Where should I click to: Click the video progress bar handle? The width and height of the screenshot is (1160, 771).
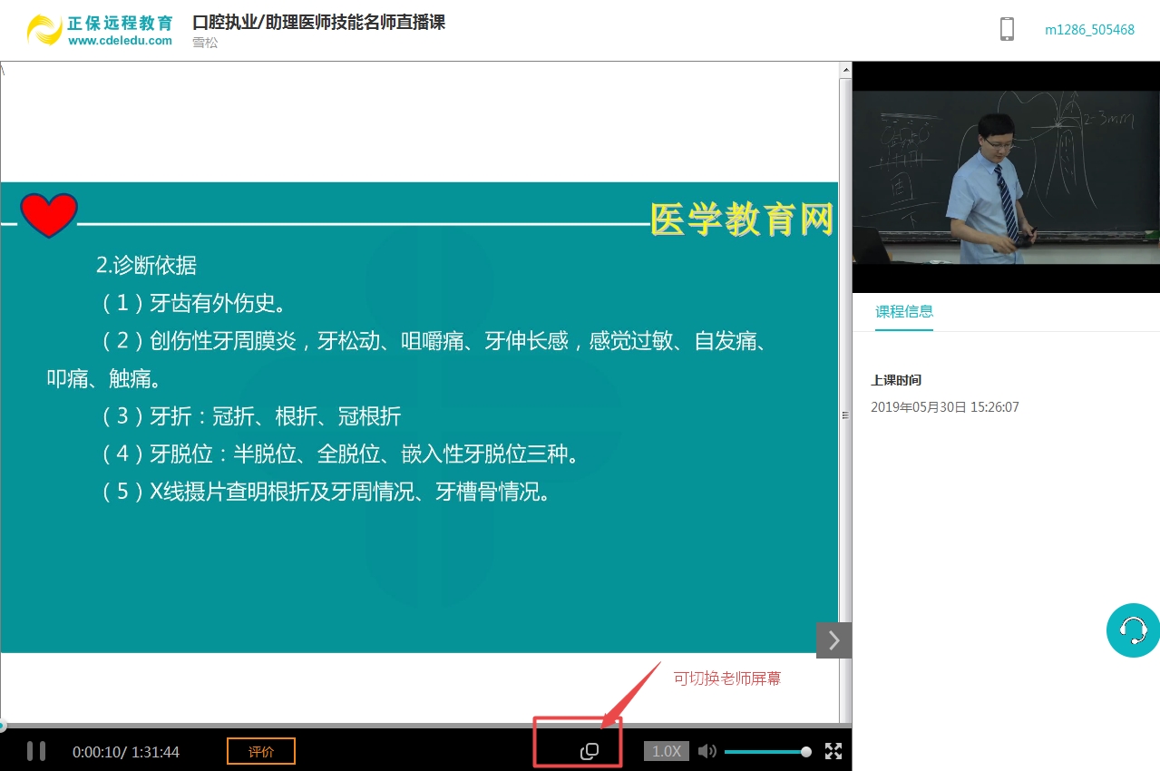pos(3,726)
